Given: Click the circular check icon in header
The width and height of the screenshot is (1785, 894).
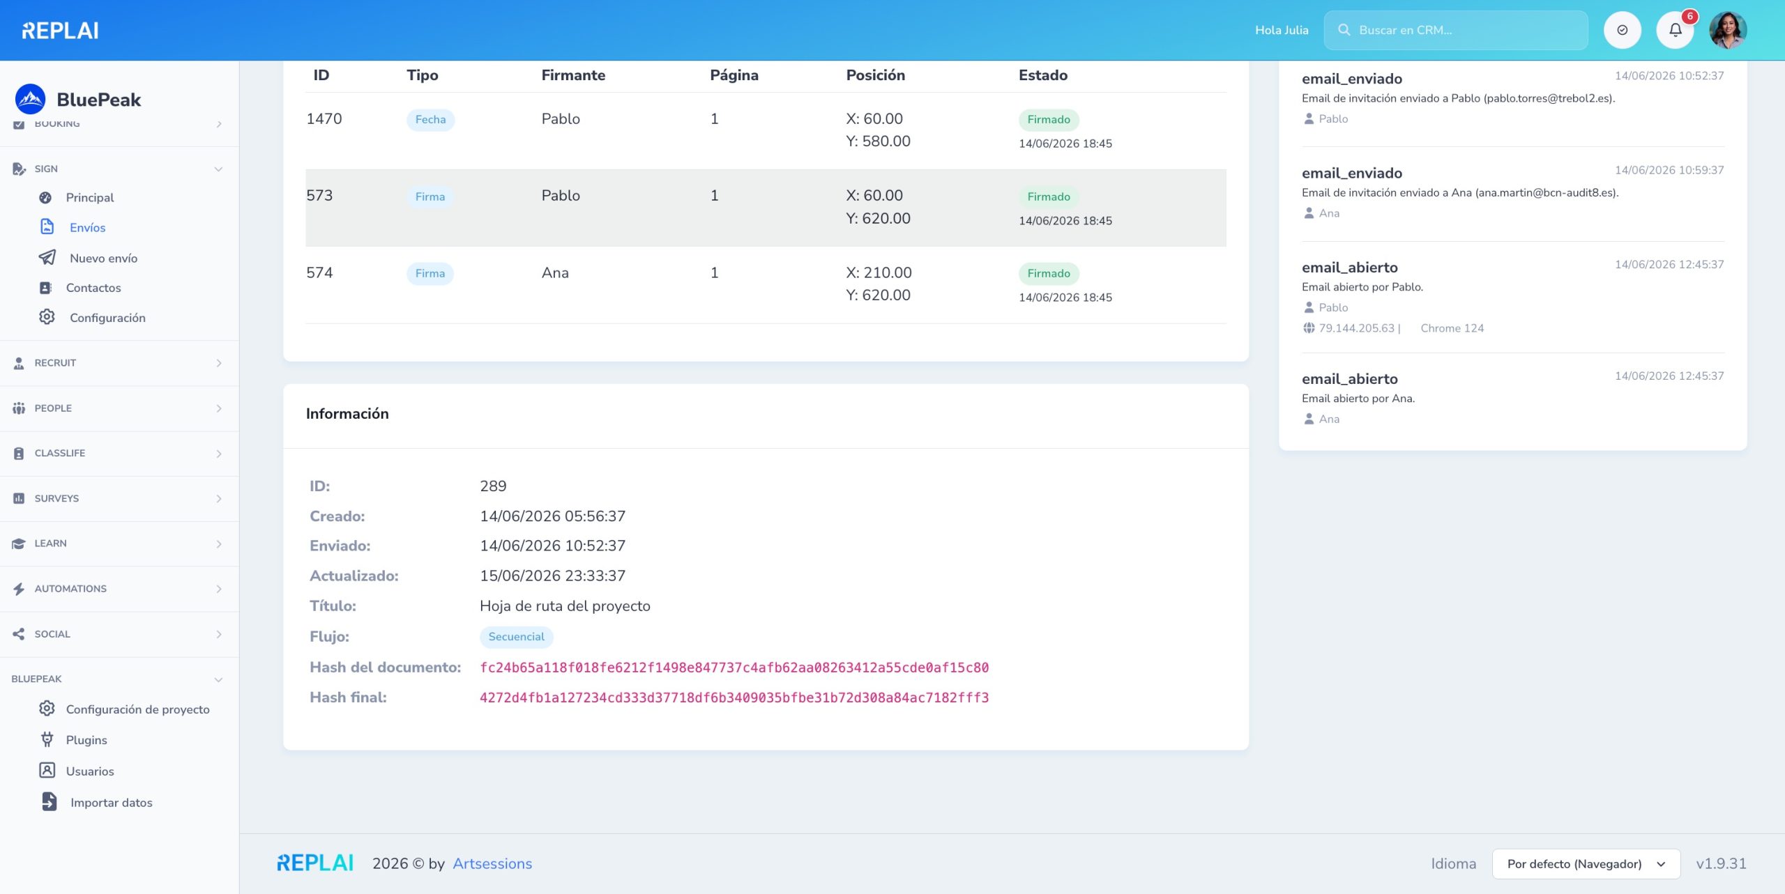Looking at the screenshot, I should 1622,30.
